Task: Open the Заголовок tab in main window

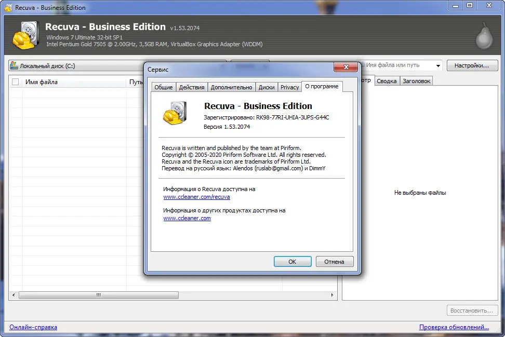Action: [417, 81]
